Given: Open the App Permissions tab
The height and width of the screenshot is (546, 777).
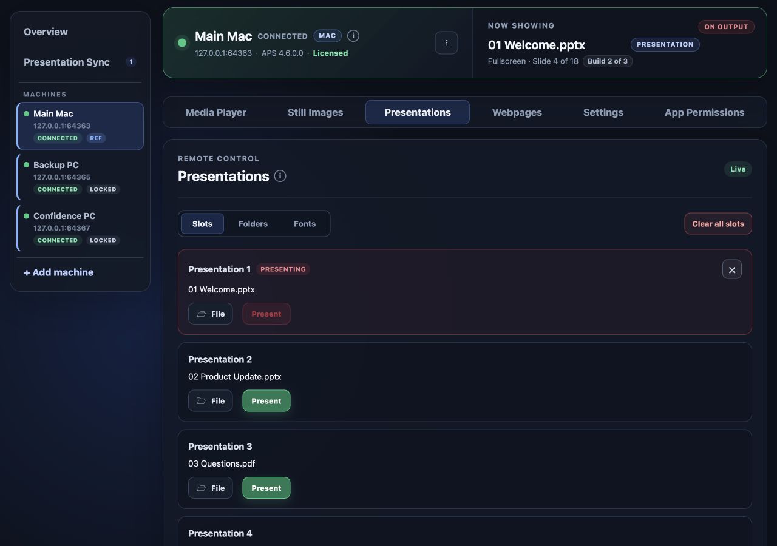Looking at the screenshot, I should coord(704,112).
